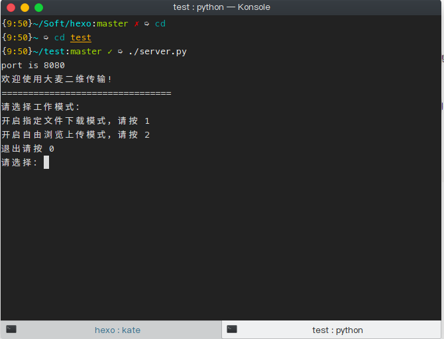Click the download mode option 1 line
The image size is (444, 339).
76,121
